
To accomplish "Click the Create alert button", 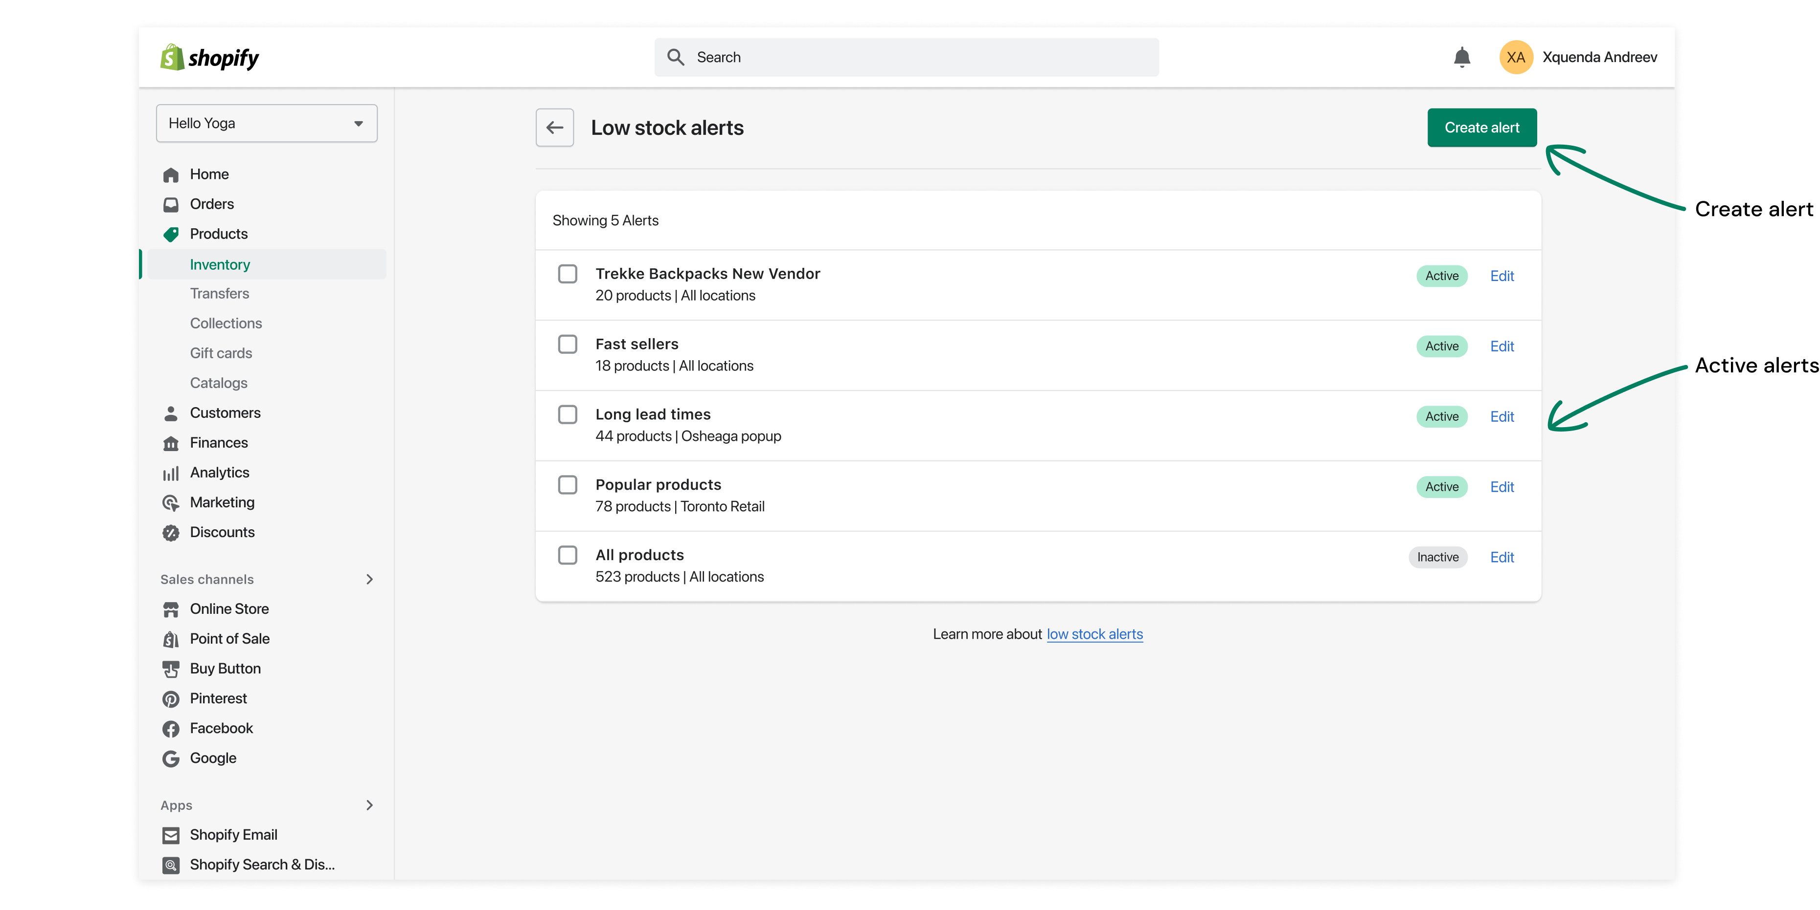I will (1481, 128).
